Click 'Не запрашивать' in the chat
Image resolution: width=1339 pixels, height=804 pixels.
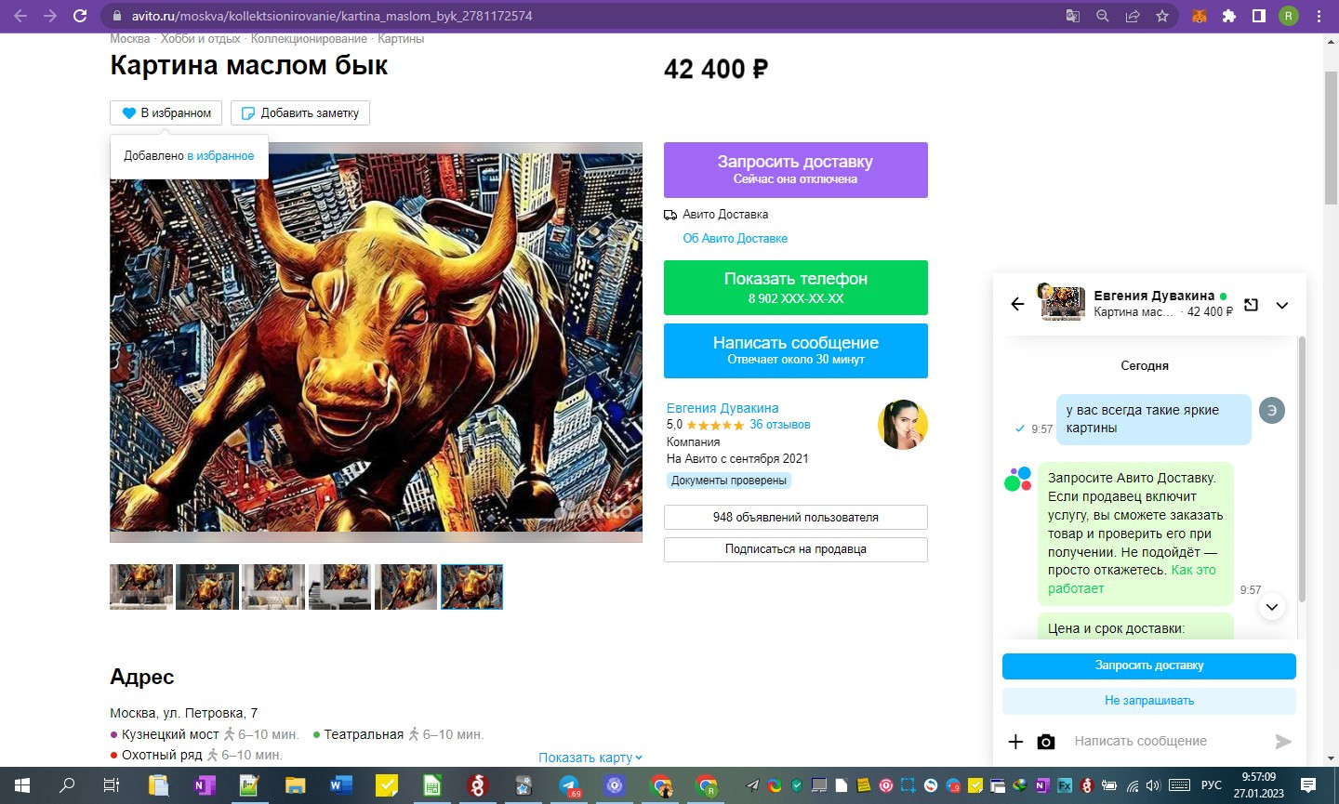click(1149, 701)
